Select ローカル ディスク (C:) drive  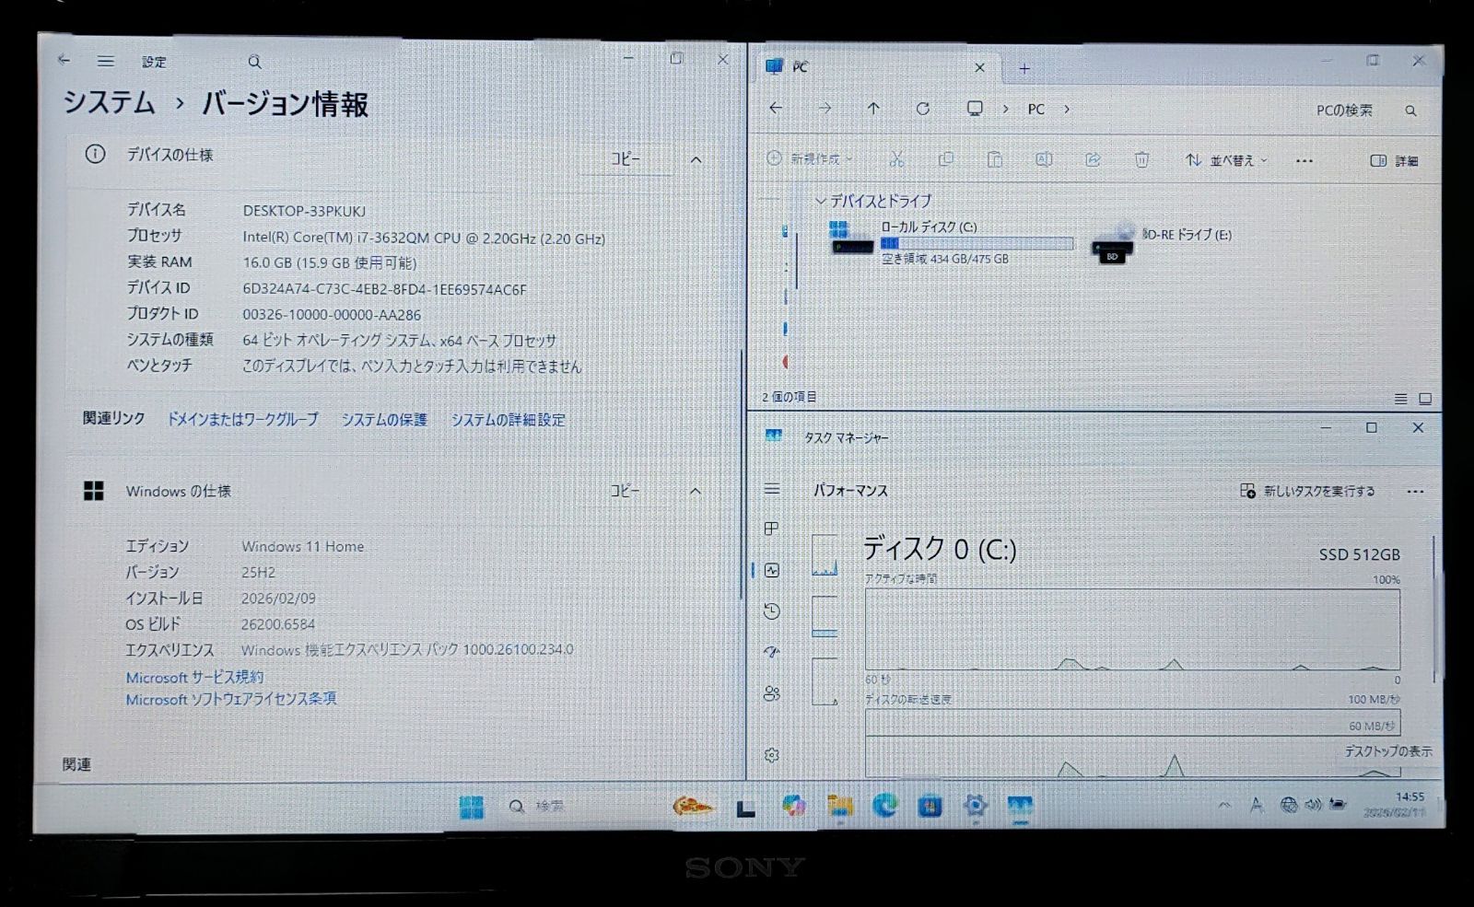[952, 242]
